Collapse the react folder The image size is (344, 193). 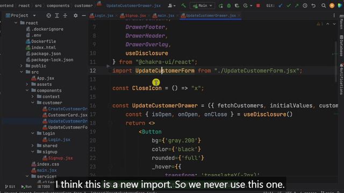[x=16, y=23]
